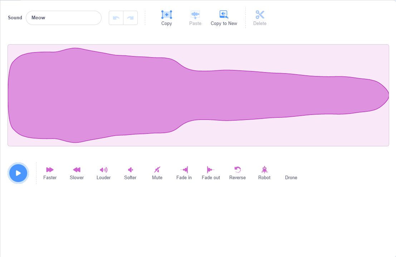The width and height of the screenshot is (396, 257).
Task: Play the Meow sound
Action: pyautogui.click(x=18, y=173)
